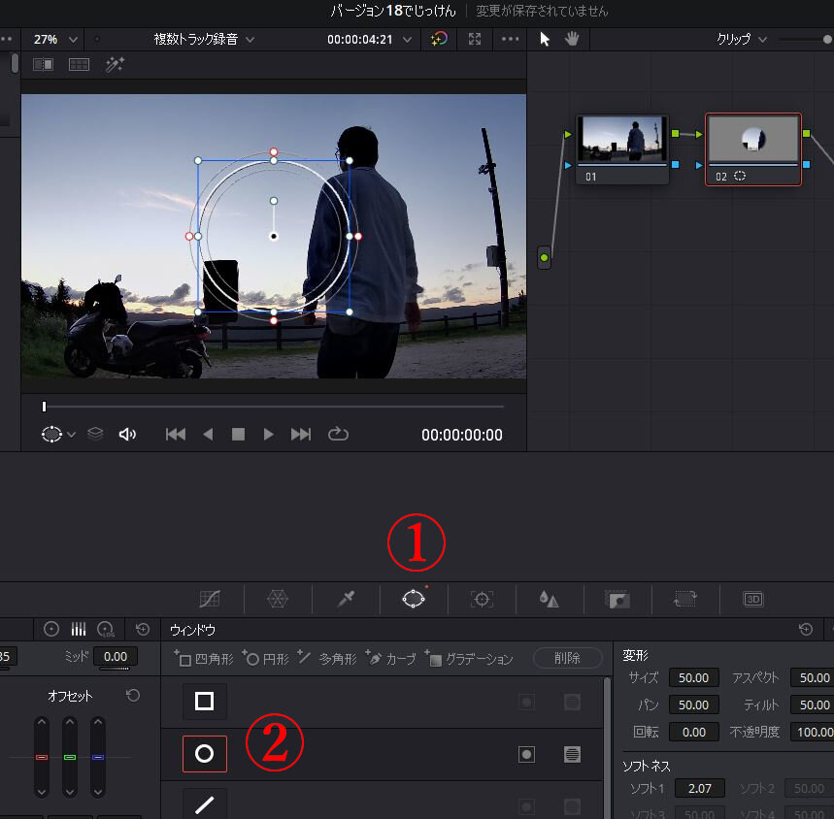Click the green offset bar slider handle
Image resolution: width=834 pixels, height=819 pixels.
70,757
